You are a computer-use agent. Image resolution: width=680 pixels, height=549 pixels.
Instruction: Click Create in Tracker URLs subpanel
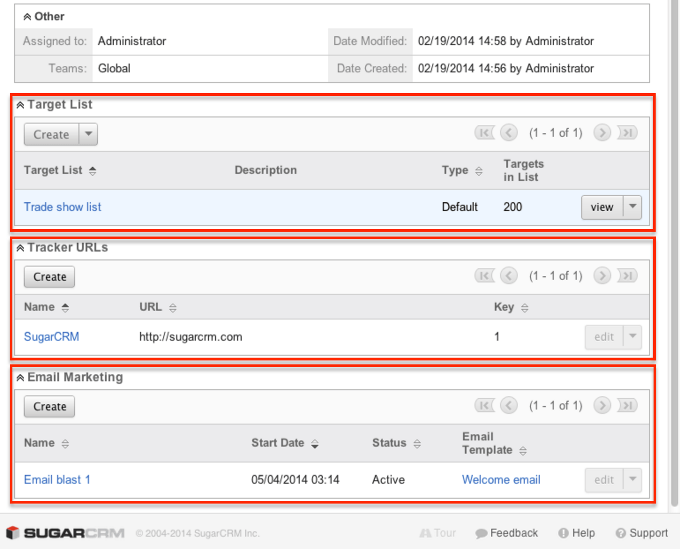[49, 277]
